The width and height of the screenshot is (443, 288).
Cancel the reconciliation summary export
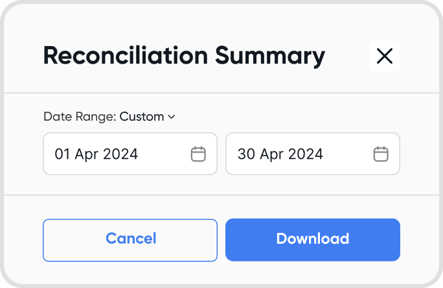pyautogui.click(x=130, y=240)
